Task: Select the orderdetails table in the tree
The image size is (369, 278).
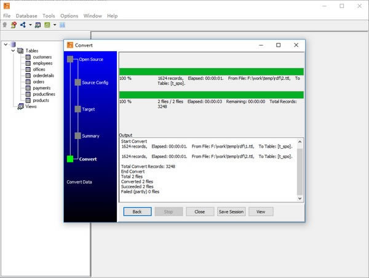Action: 44,76
